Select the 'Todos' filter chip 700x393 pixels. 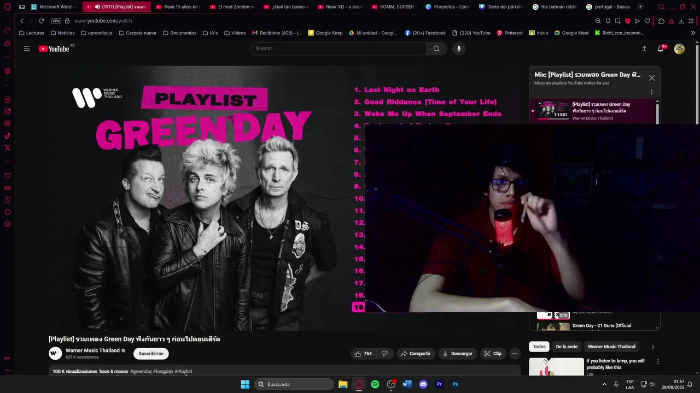click(x=539, y=347)
